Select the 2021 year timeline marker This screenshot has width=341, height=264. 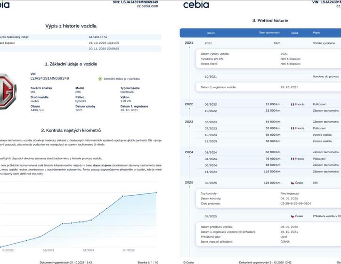pyautogui.click(x=189, y=43)
